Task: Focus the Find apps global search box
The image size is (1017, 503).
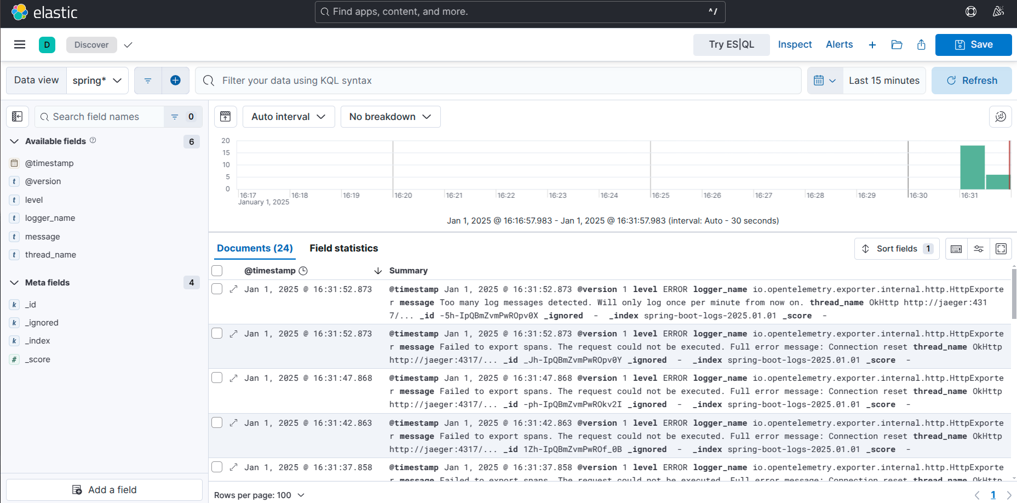Action: coord(520,12)
